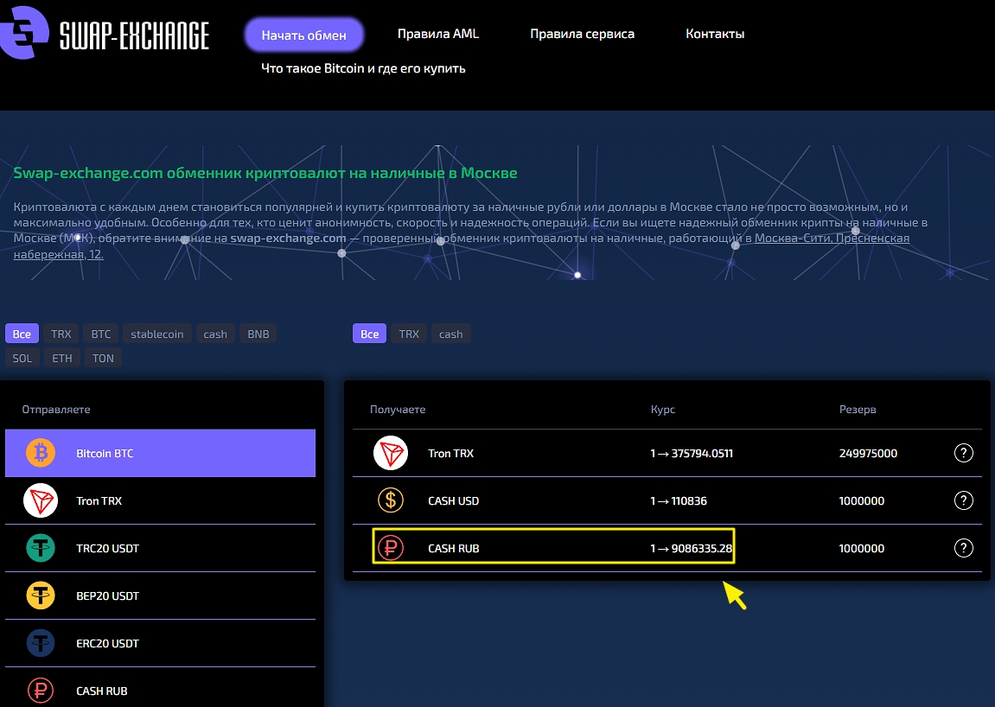The width and height of the screenshot is (995, 707).
Task: Select CASH RUB as the receive currency
Action: pos(667,548)
